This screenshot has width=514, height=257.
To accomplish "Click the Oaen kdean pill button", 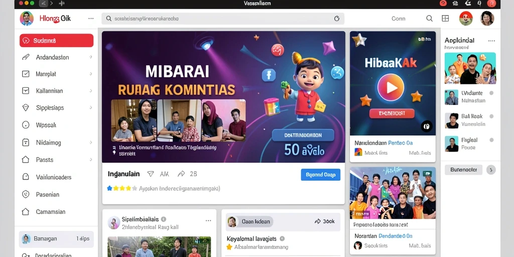I will (249, 221).
